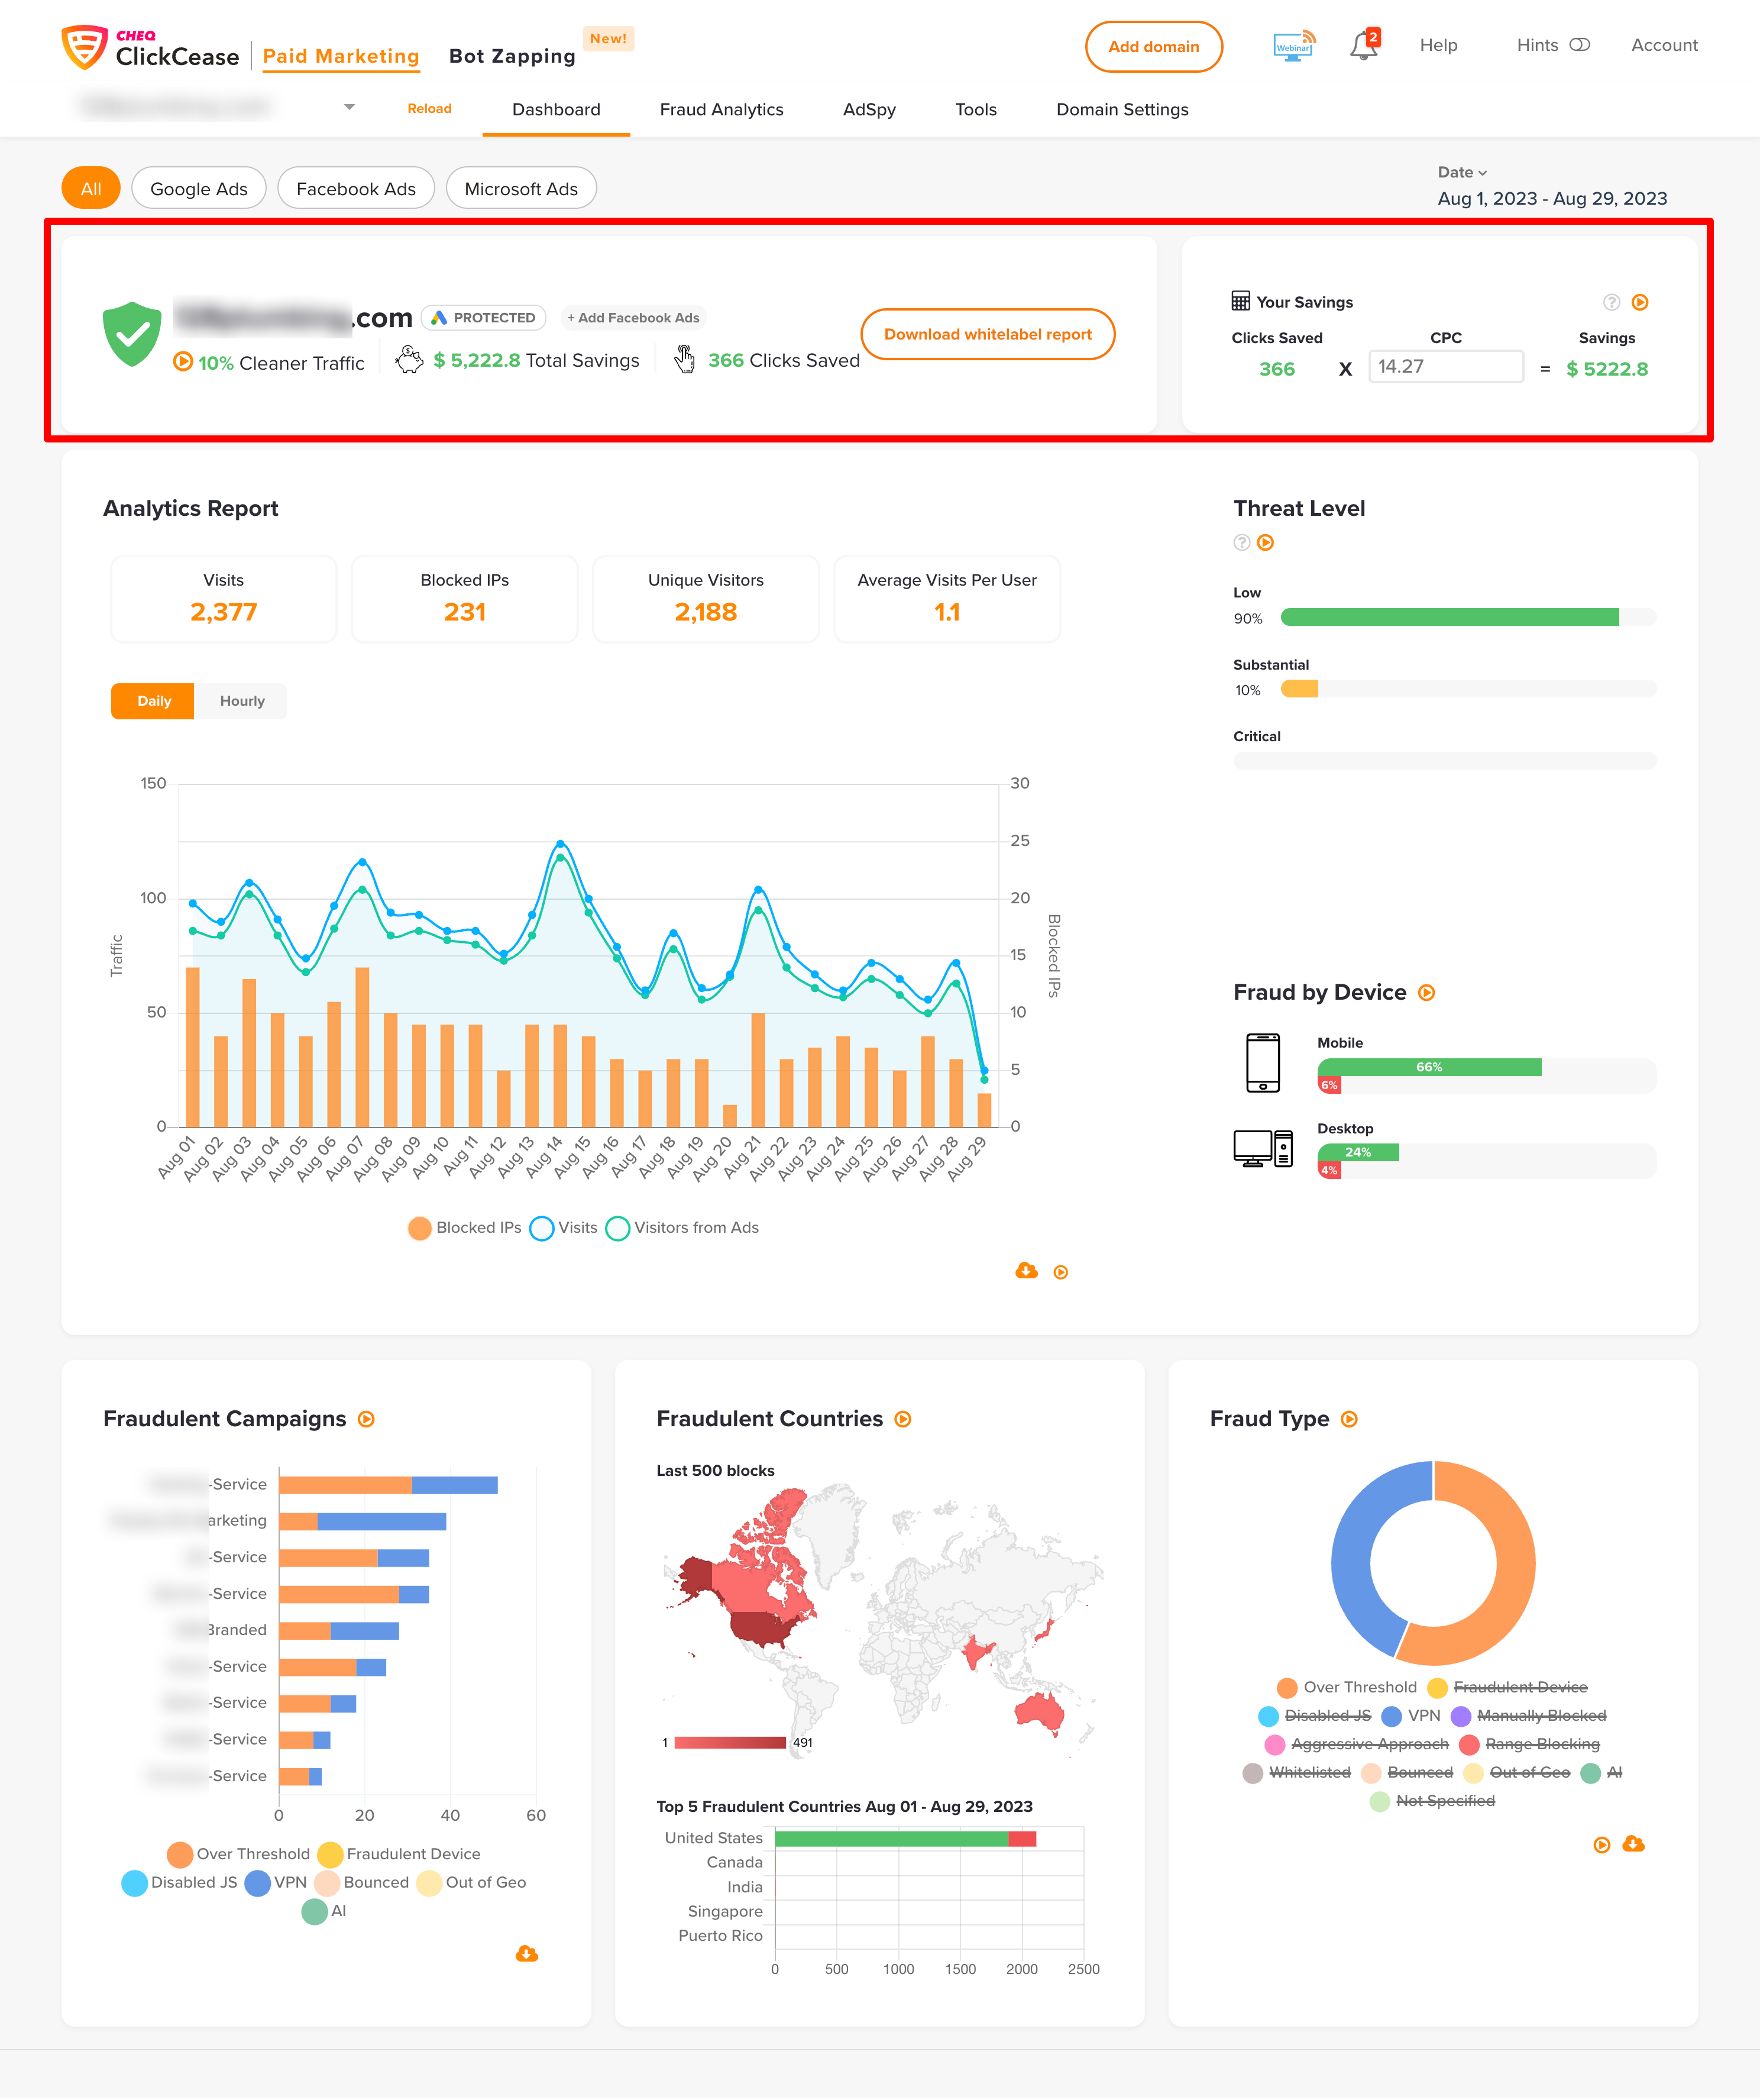1760x2100 pixels.
Task: Open the Account dropdown menu
Action: pyautogui.click(x=1663, y=45)
